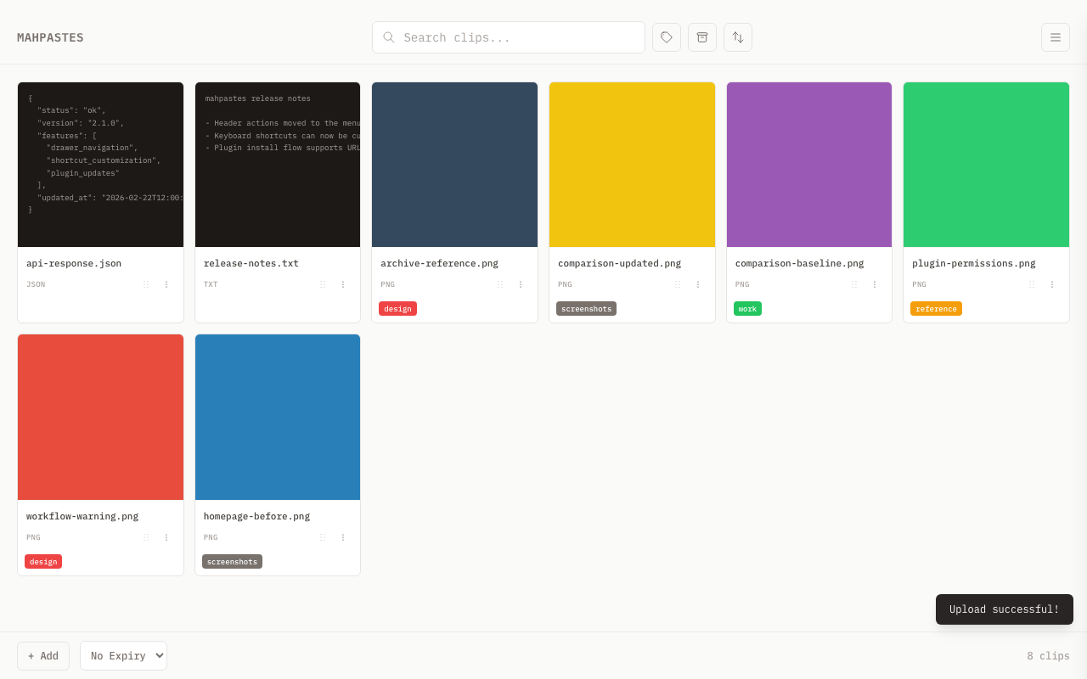Click the + Add button
This screenshot has width=1087, height=679.
pyautogui.click(x=43, y=656)
